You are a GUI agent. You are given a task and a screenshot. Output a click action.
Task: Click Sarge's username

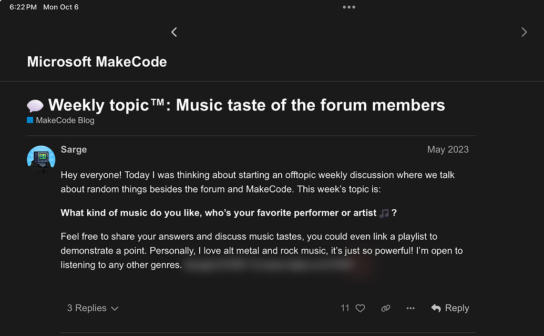point(74,149)
